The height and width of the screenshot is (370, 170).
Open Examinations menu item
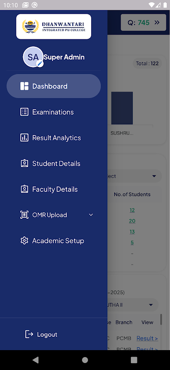point(53,112)
